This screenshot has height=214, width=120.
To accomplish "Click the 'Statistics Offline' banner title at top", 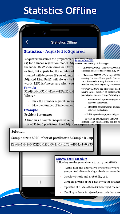I will (60, 10).
